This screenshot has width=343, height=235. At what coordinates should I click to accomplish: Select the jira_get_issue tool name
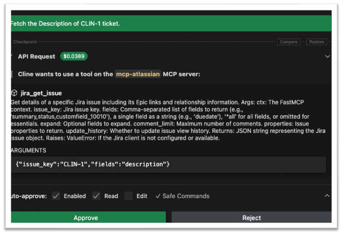coord(41,93)
